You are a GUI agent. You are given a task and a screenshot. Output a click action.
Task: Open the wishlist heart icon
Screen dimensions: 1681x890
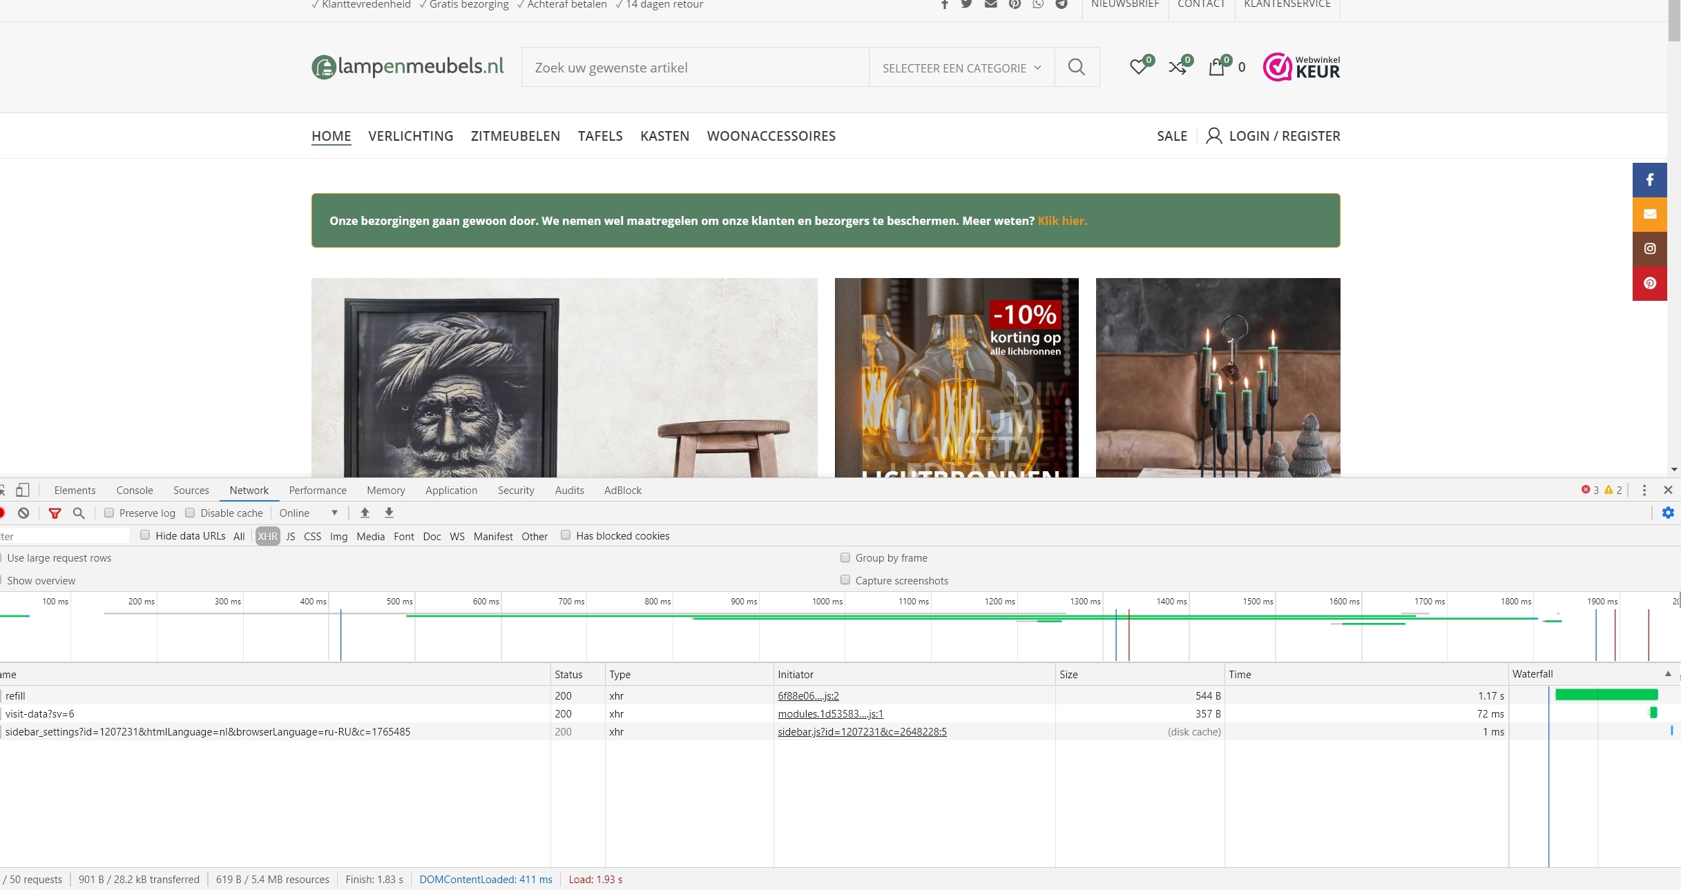[x=1138, y=67]
